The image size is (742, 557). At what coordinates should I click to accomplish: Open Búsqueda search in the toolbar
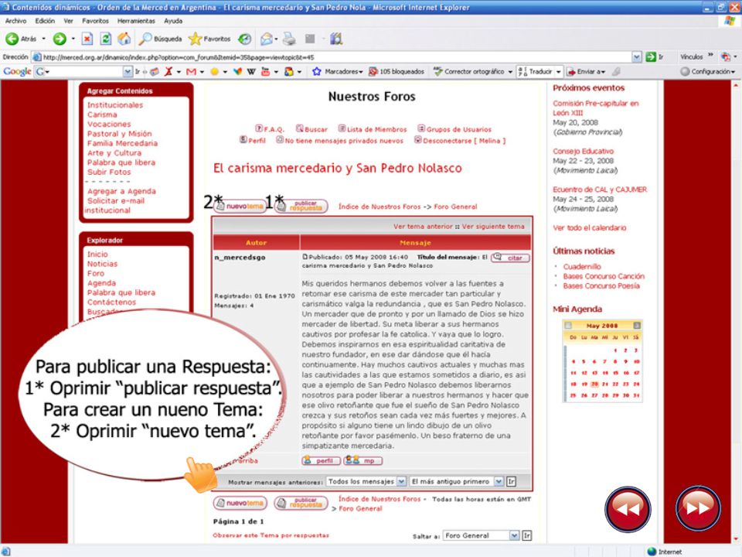tap(160, 39)
